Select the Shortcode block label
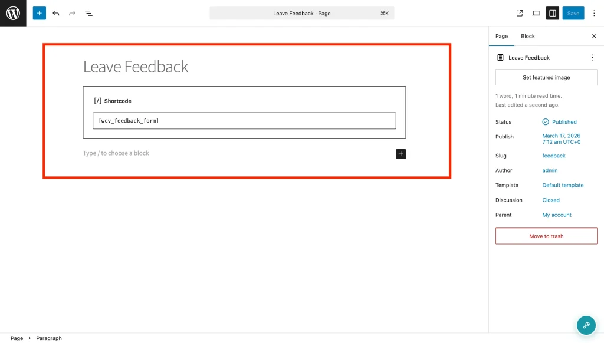 117,101
